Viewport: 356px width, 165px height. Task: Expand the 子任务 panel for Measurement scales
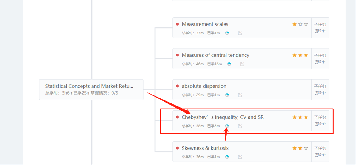[320, 28]
